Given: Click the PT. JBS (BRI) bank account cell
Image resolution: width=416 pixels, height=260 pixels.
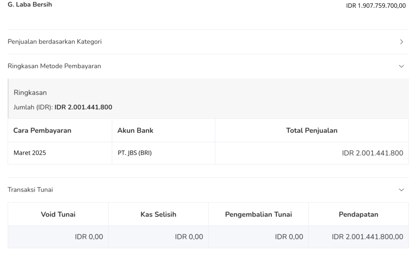Looking at the screenshot, I should pyautogui.click(x=134, y=153).
